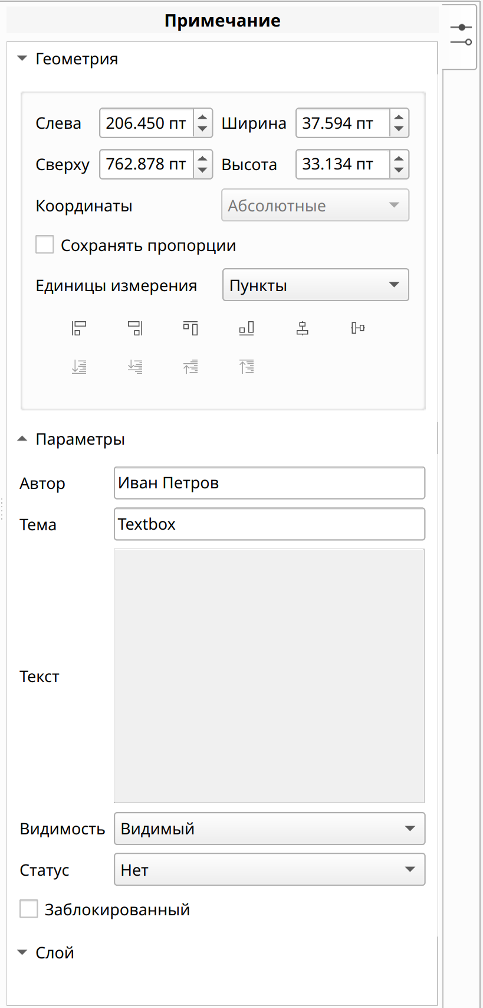Enable Сохранять пропорции checkbox
Screen dimensions: 483x1008
pos(45,244)
